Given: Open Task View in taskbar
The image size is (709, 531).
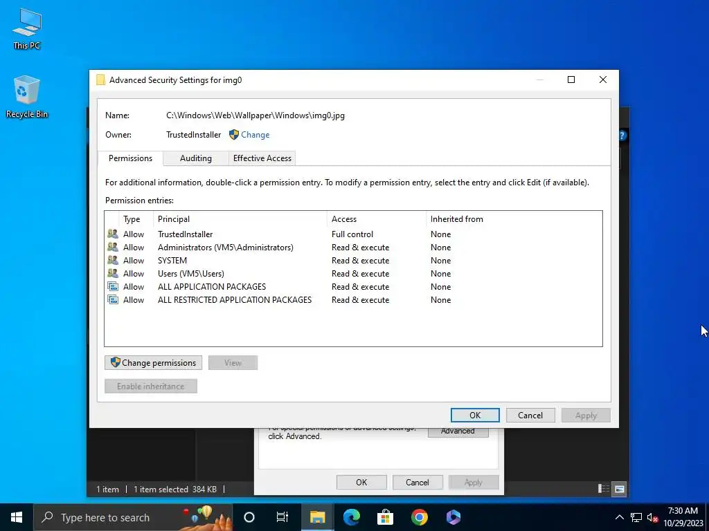Looking at the screenshot, I should (x=282, y=517).
